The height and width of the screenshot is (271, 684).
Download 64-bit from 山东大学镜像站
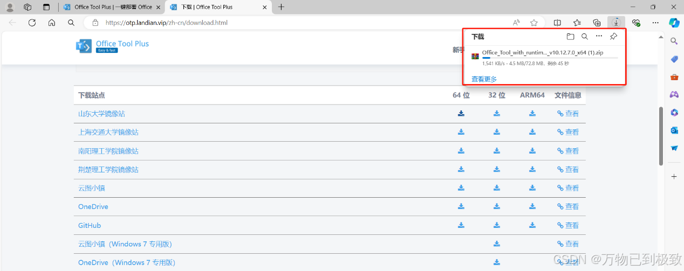tap(461, 114)
